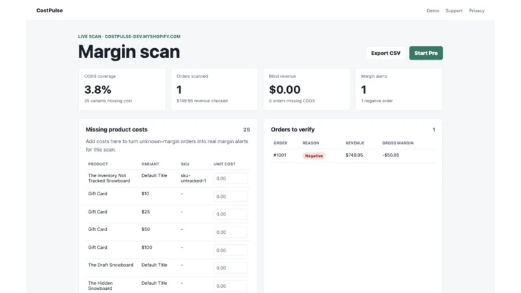Click the Margin alerts card
The width and height of the screenshot is (521, 293).
click(399, 89)
